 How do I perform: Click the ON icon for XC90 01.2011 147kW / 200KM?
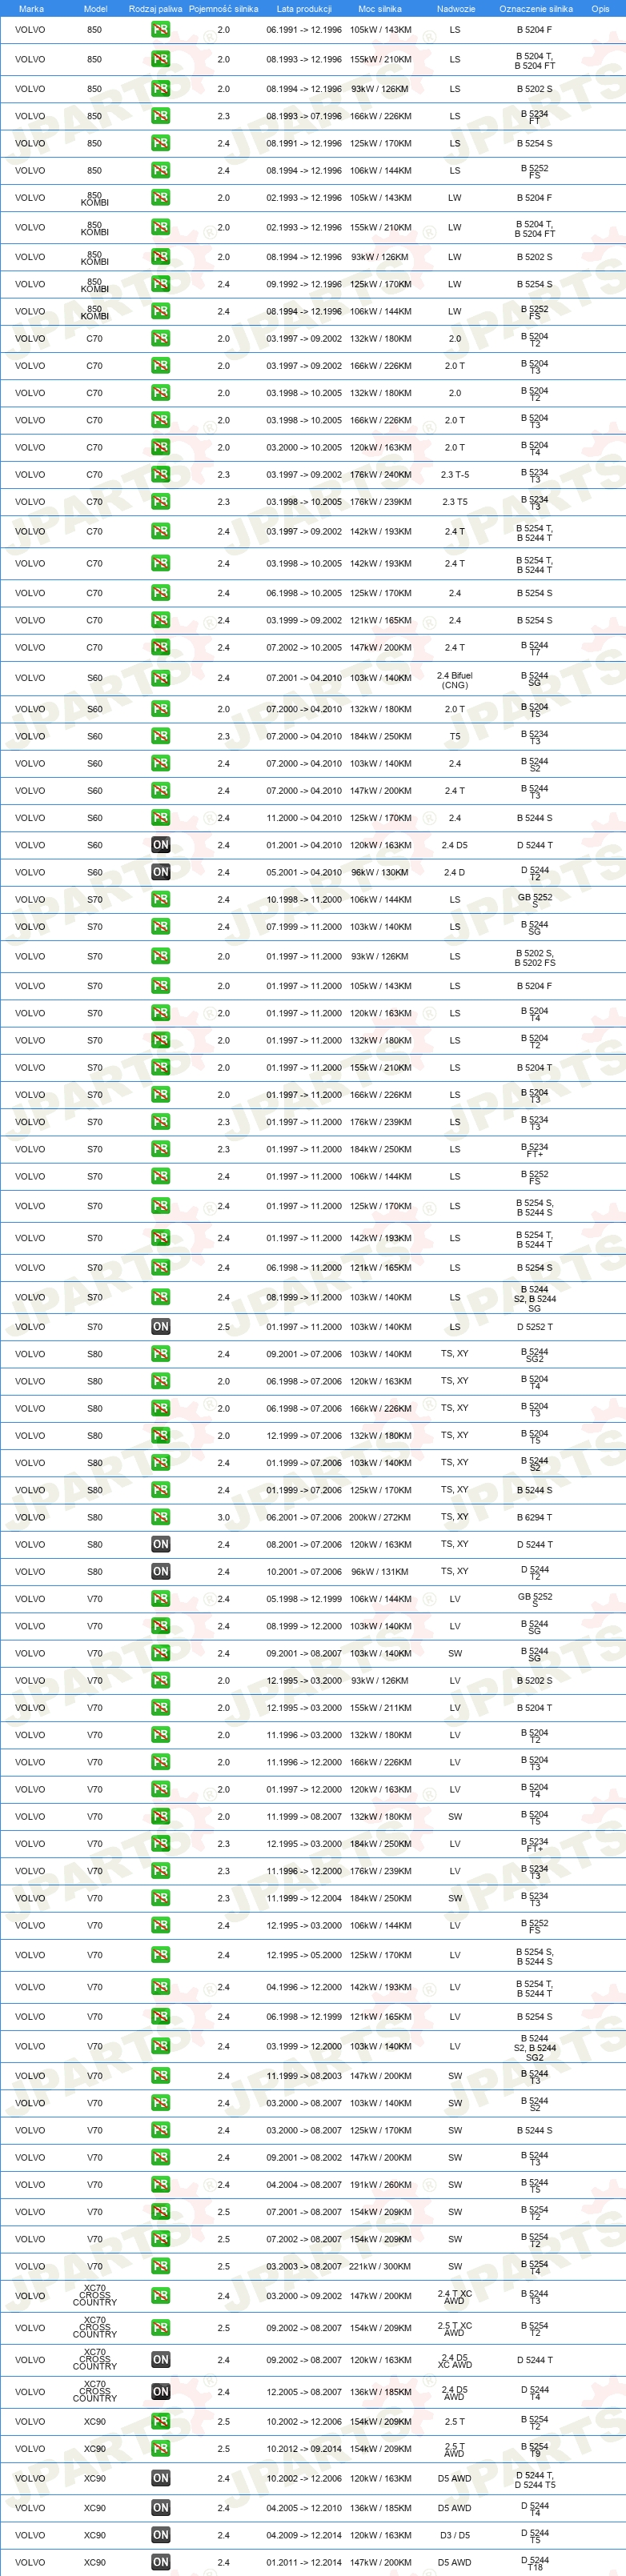click(160, 2562)
